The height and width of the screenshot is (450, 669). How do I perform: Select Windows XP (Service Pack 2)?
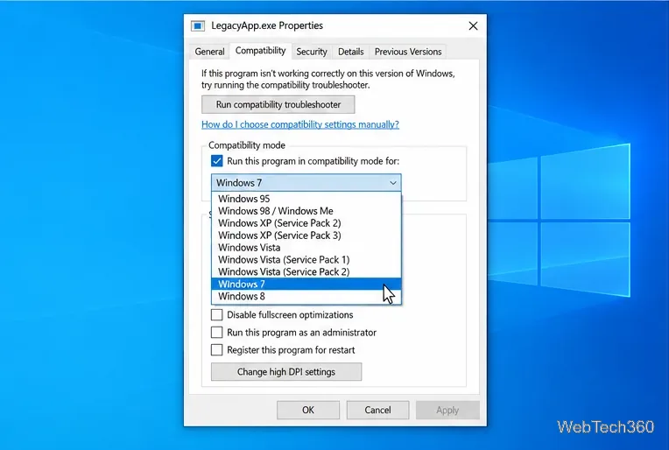pyautogui.click(x=306, y=223)
